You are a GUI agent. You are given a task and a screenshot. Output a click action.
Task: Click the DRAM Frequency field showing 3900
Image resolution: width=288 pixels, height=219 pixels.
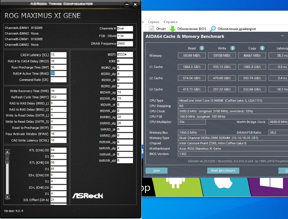125,44
